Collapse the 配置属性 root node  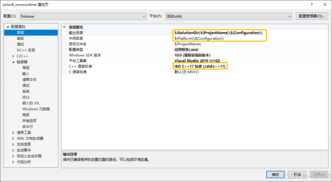point(7,26)
